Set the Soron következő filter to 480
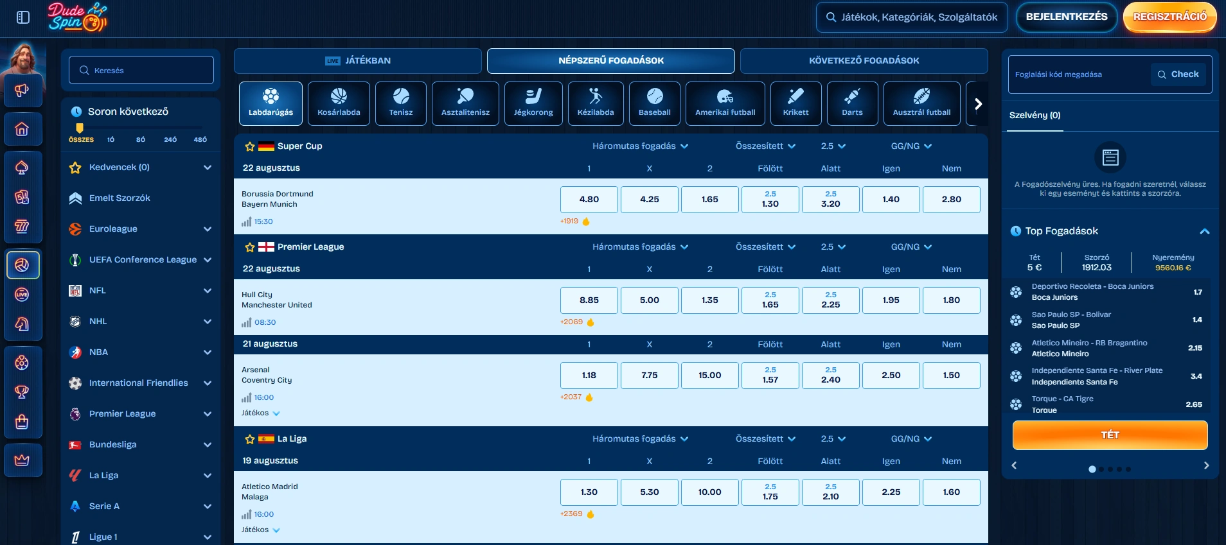1226x545 pixels. pos(200,139)
